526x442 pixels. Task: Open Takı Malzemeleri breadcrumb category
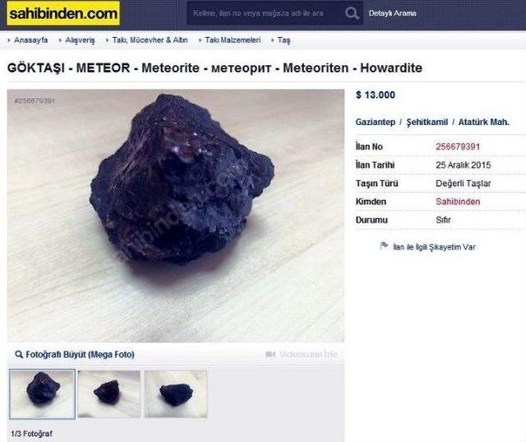point(233,40)
